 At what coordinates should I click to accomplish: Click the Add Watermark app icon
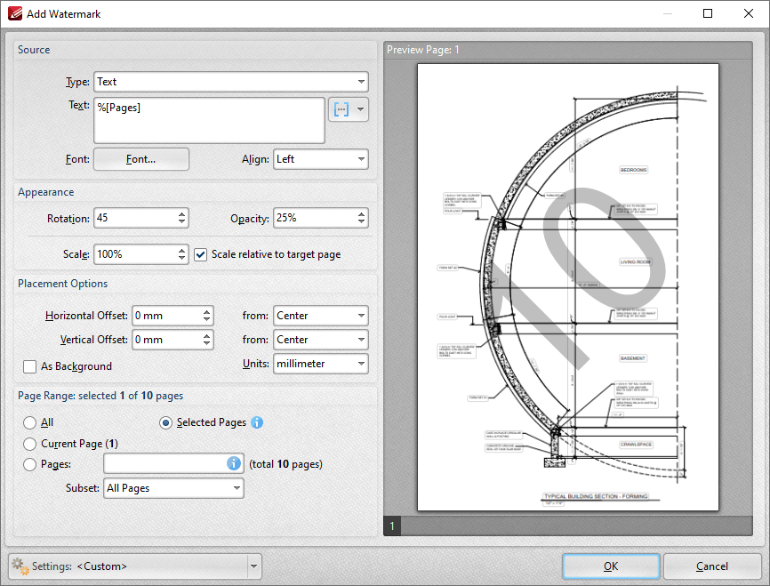pos(15,13)
